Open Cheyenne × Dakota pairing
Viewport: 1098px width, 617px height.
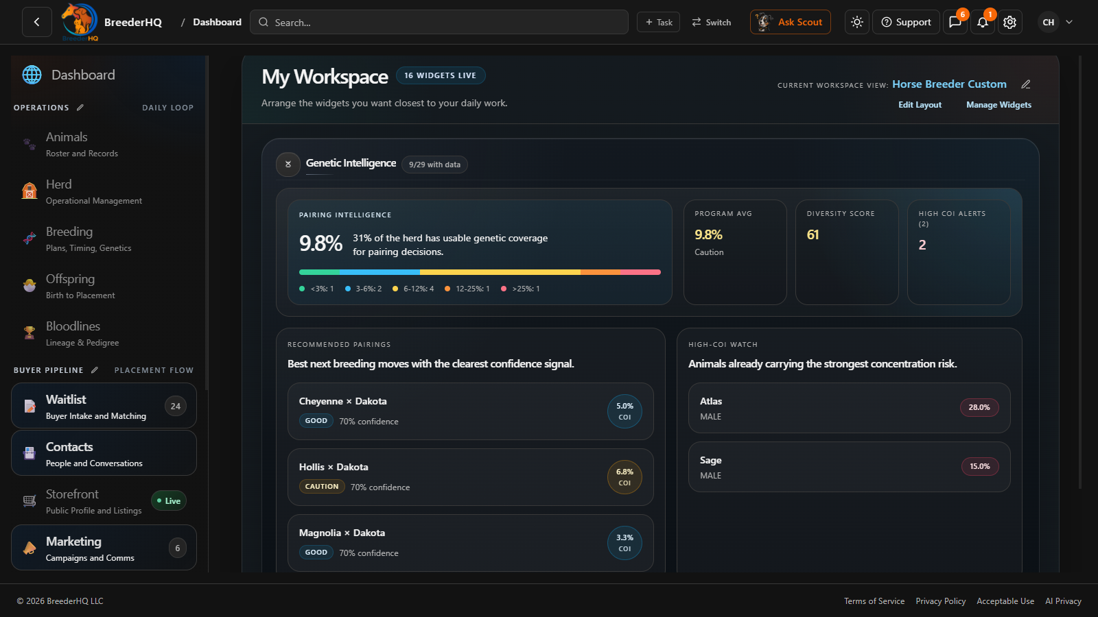[471, 411]
